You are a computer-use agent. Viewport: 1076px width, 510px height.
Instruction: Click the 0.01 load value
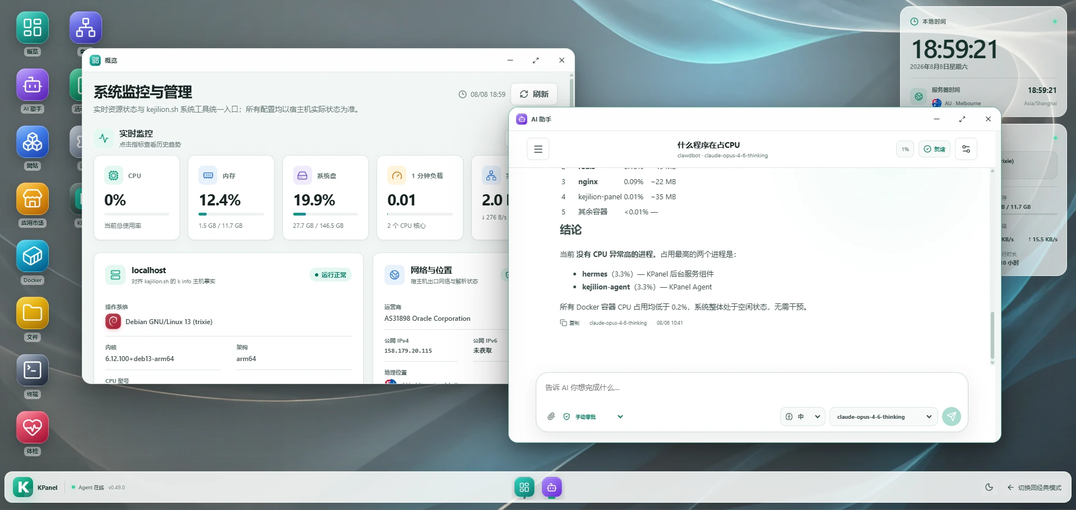[401, 200]
